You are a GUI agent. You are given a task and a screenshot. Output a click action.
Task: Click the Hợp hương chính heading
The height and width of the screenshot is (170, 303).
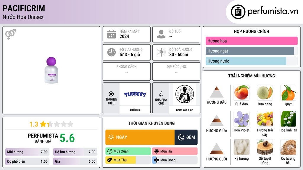252,31
